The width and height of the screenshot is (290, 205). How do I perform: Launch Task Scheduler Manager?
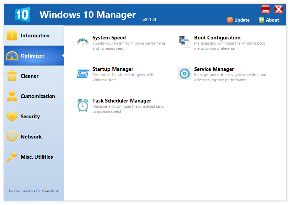(x=122, y=101)
